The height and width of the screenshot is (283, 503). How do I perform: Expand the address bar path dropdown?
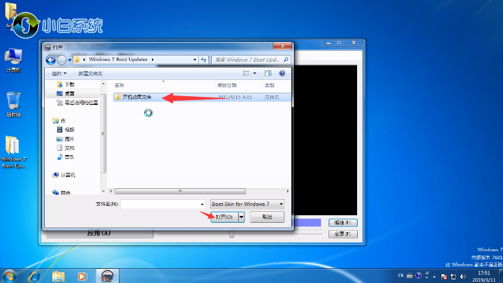pyautogui.click(x=194, y=60)
